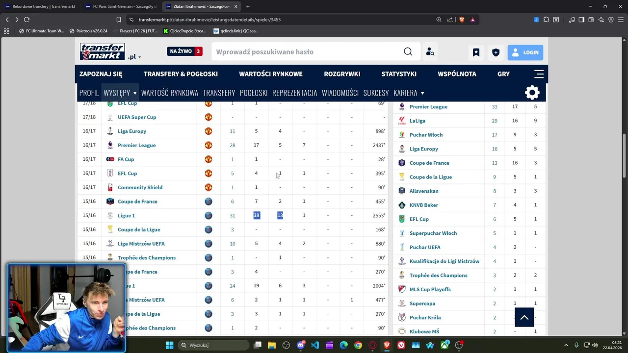This screenshot has width=628, height=353.
Task: Open LaLiga link in right table
Action: [418, 121]
